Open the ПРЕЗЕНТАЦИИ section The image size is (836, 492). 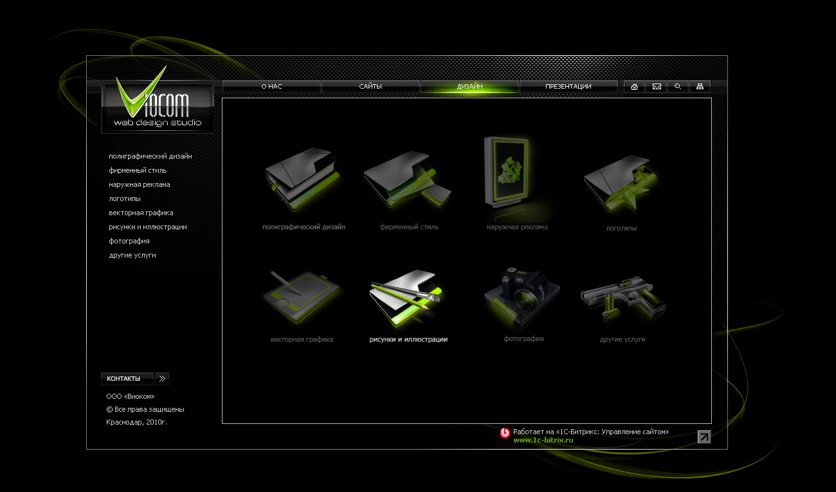pos(570,86)
